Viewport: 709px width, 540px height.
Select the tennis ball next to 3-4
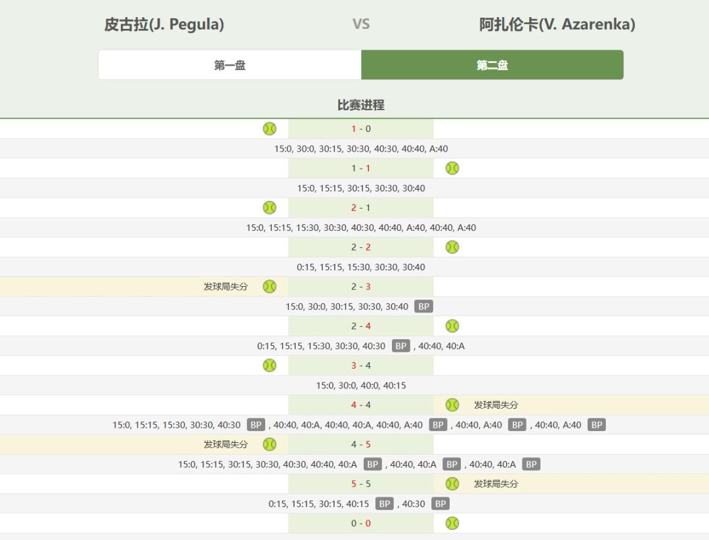(x=269, y=365)
